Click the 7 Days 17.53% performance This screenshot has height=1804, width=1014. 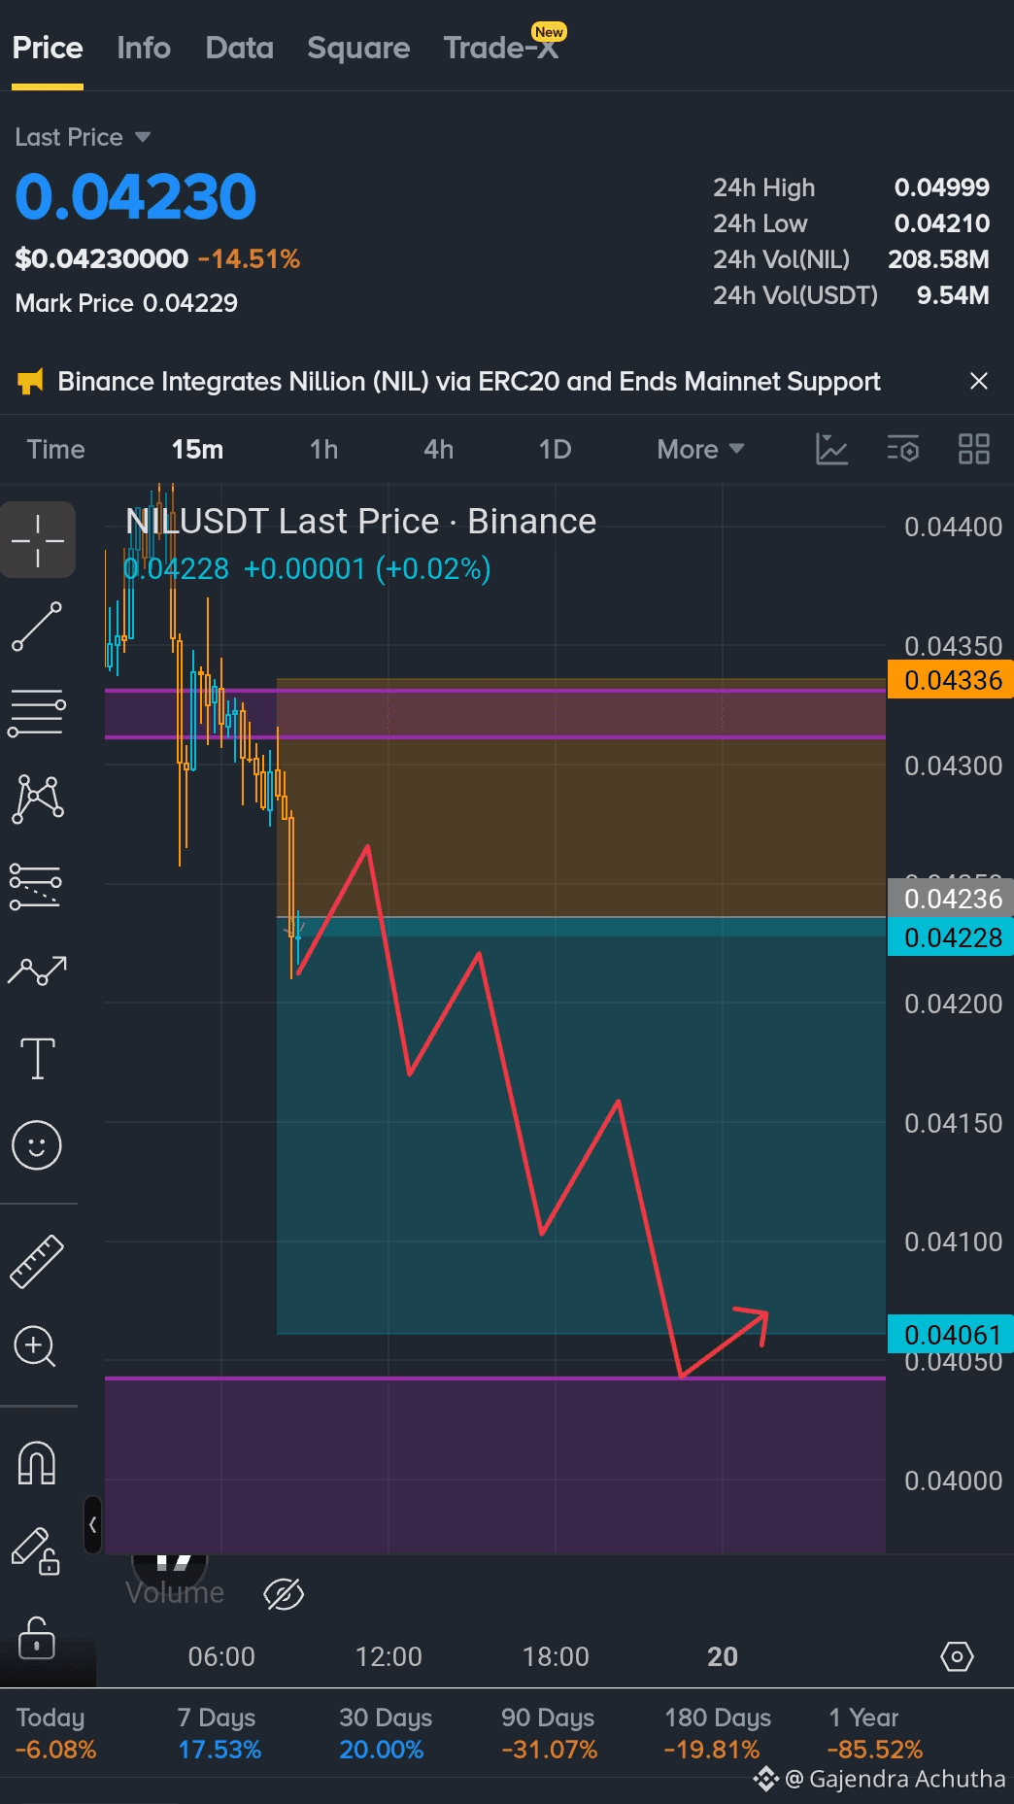220,1734
